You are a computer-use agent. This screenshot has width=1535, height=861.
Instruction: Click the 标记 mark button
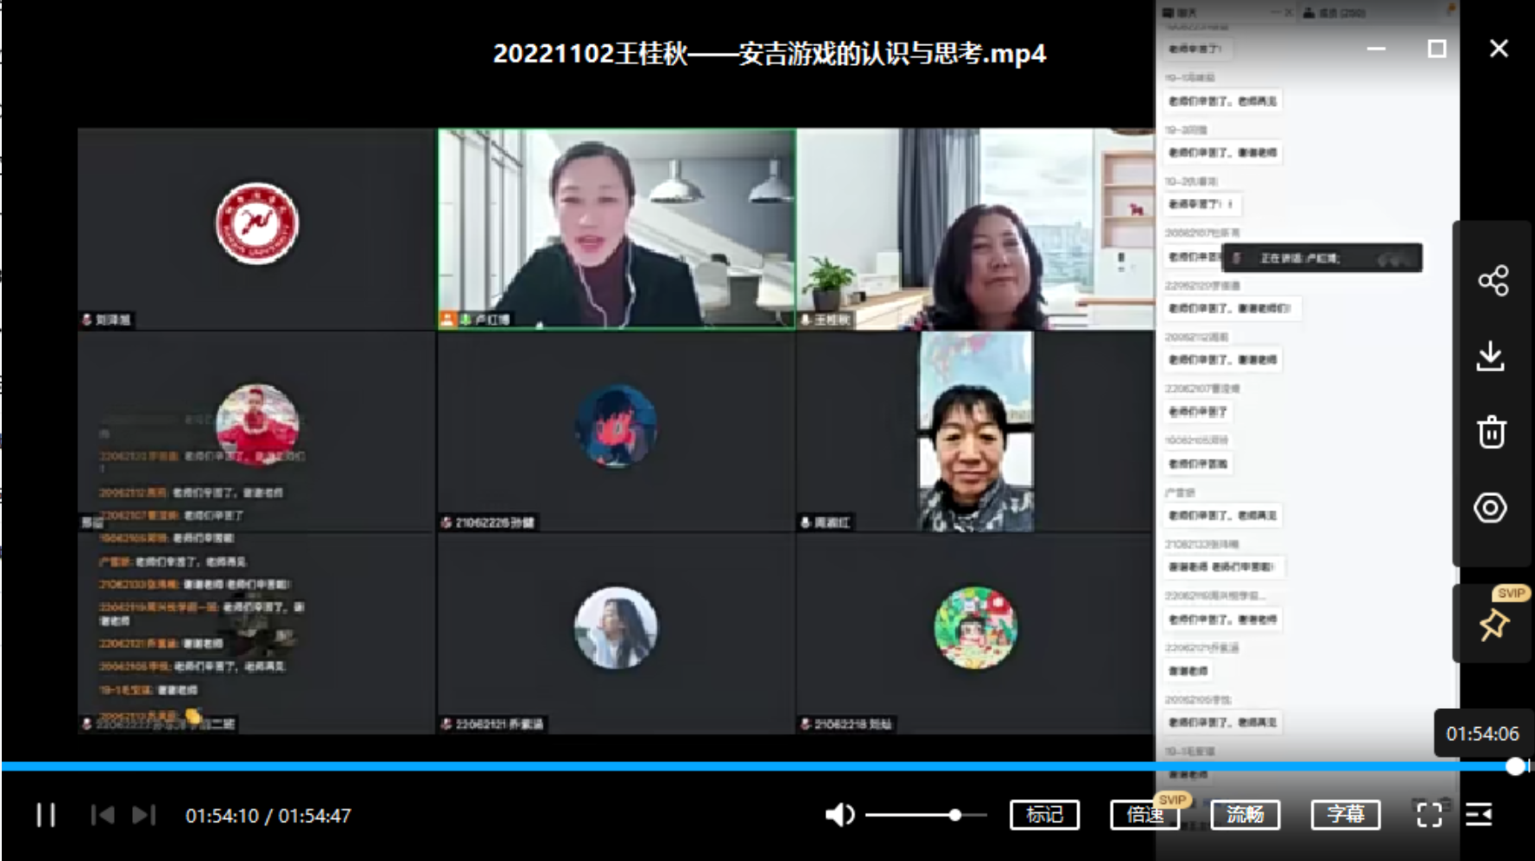click(x=1044, y=815)
